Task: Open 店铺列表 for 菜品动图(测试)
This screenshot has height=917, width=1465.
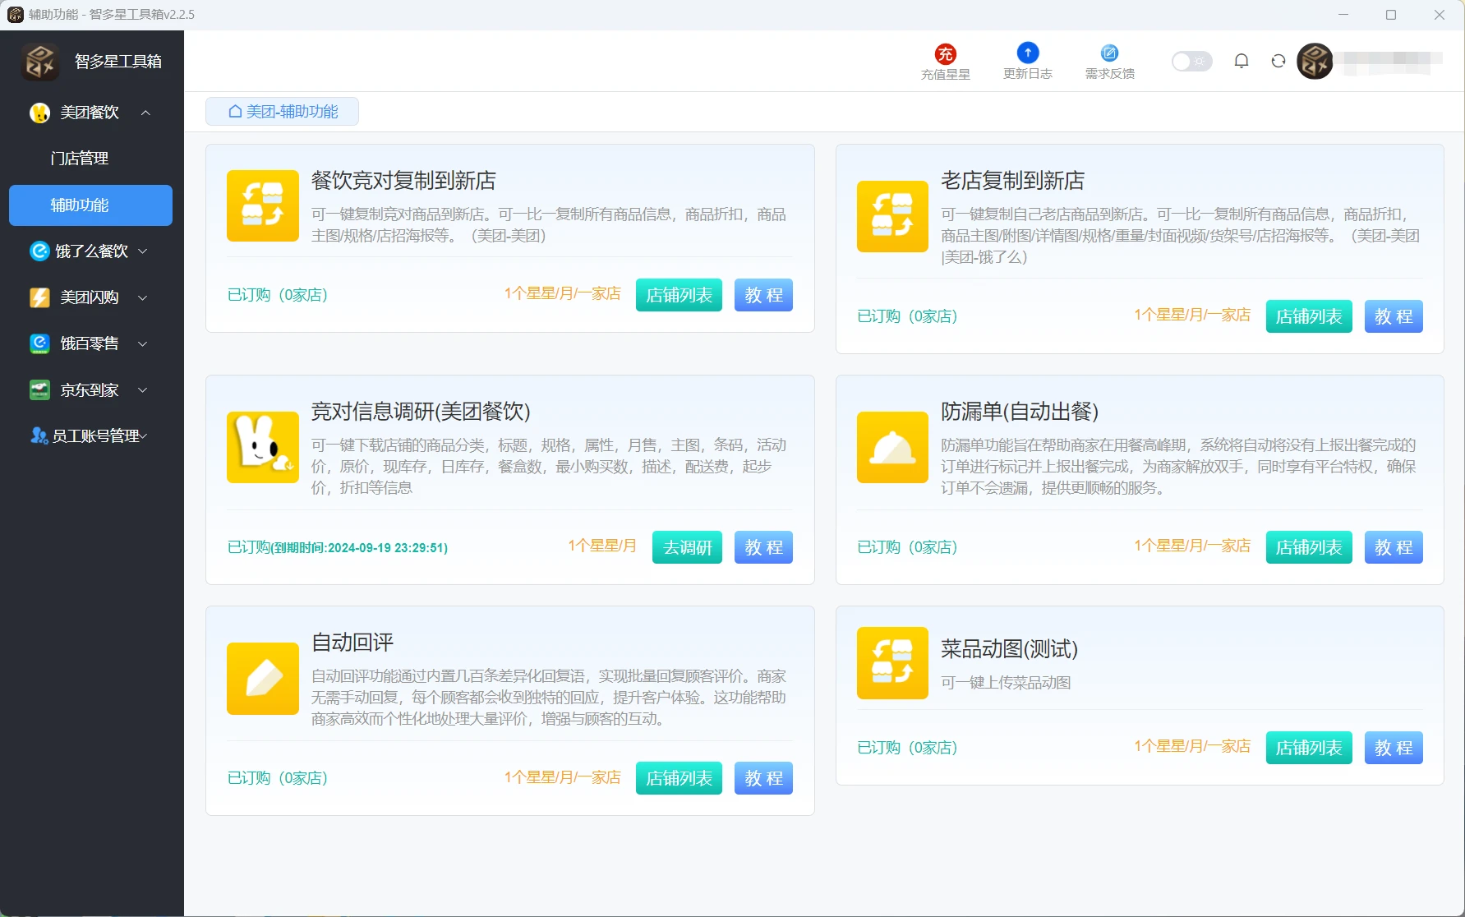Action: [1309, 748]
